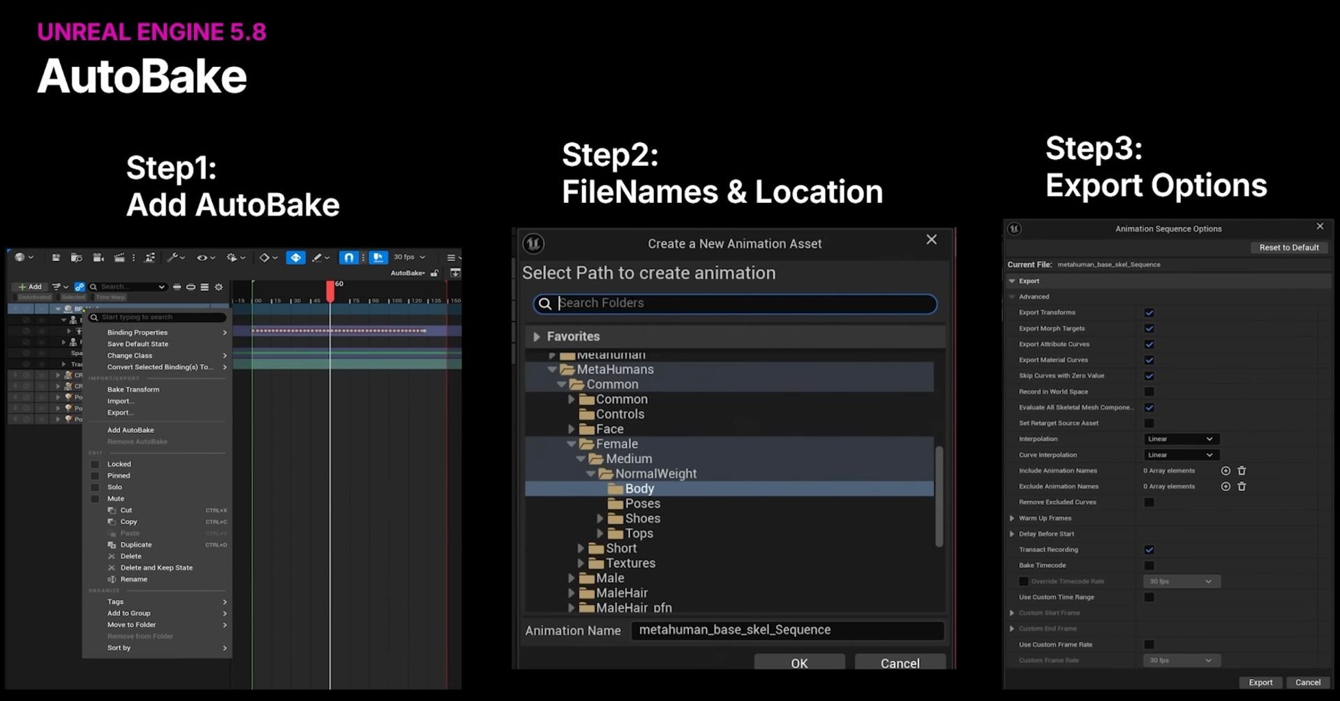Open the 30 fps frame rate dropdown in Sequencer
Screen dimensions: 1340x701
[409, 257]
